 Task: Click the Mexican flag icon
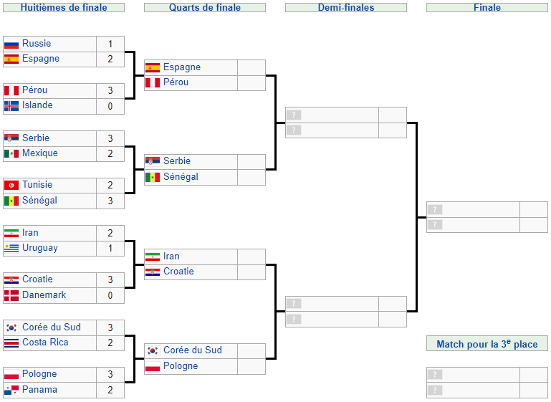click(11, 153)
